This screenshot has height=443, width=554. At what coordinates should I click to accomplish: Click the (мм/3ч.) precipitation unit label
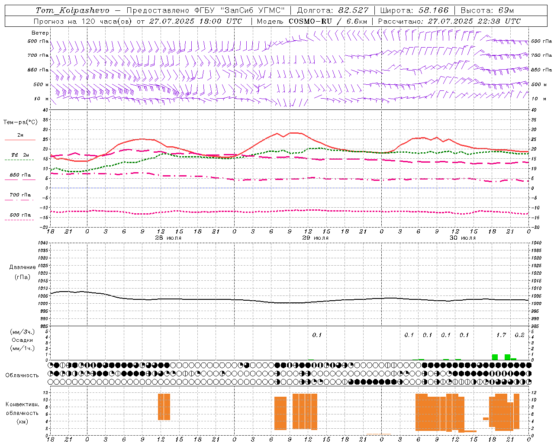pyautogui.click(x=22, y=332)
